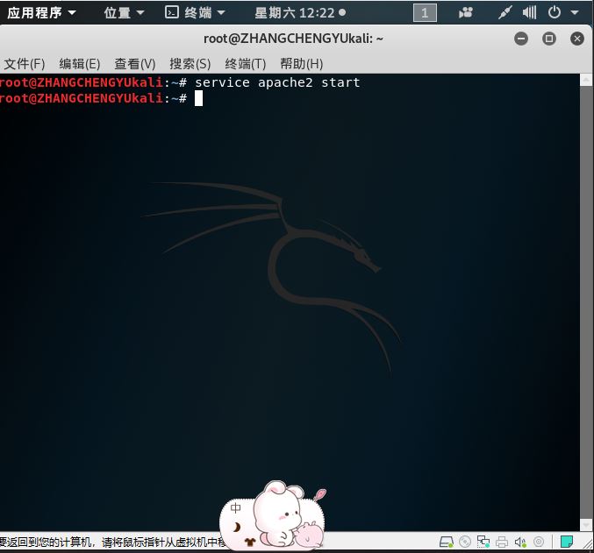Image resolution: width=594 pixels, height=553 pixels.
Task: Click the VM sound card status icon
Action: pos(520,542)
